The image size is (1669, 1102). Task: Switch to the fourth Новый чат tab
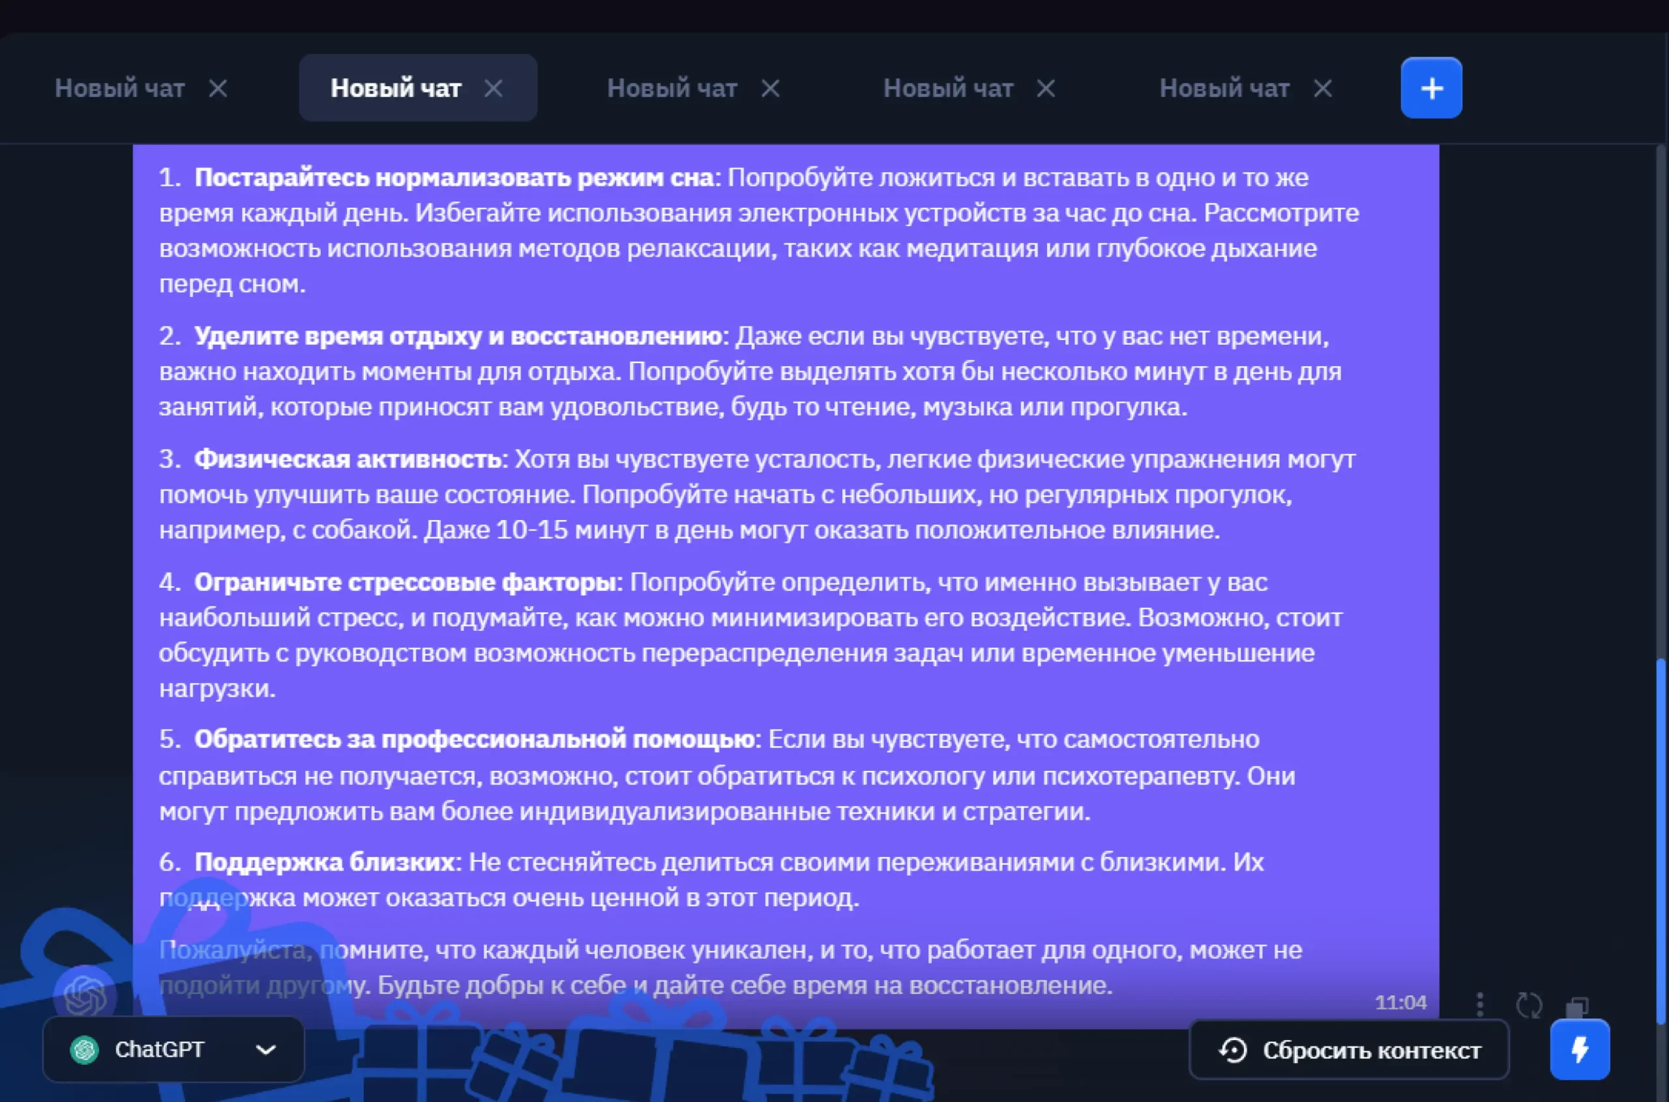pyautogui.click(x=948, y=89)
